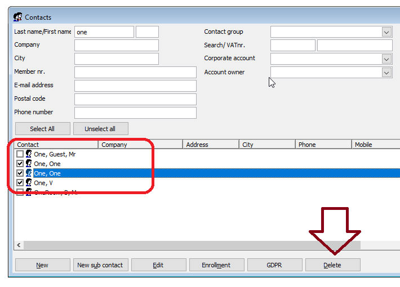Check the One, Guest, Mr checkbox
Screen dimensions: 400x287
click(x=20, y=154)
